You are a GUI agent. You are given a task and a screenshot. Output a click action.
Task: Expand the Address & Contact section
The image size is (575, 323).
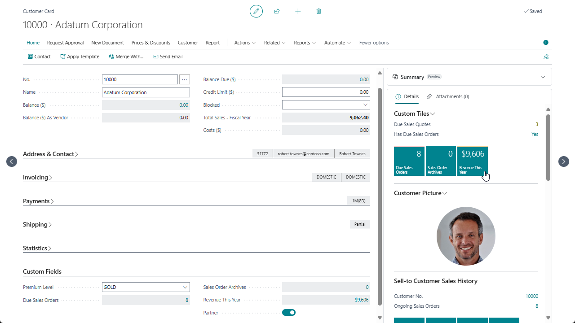[50, 154]
